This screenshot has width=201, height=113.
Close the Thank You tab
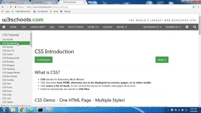tap(56, 2)
